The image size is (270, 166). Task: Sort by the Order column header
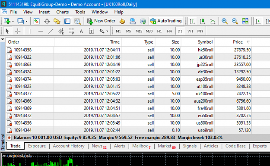click(30, 42)
